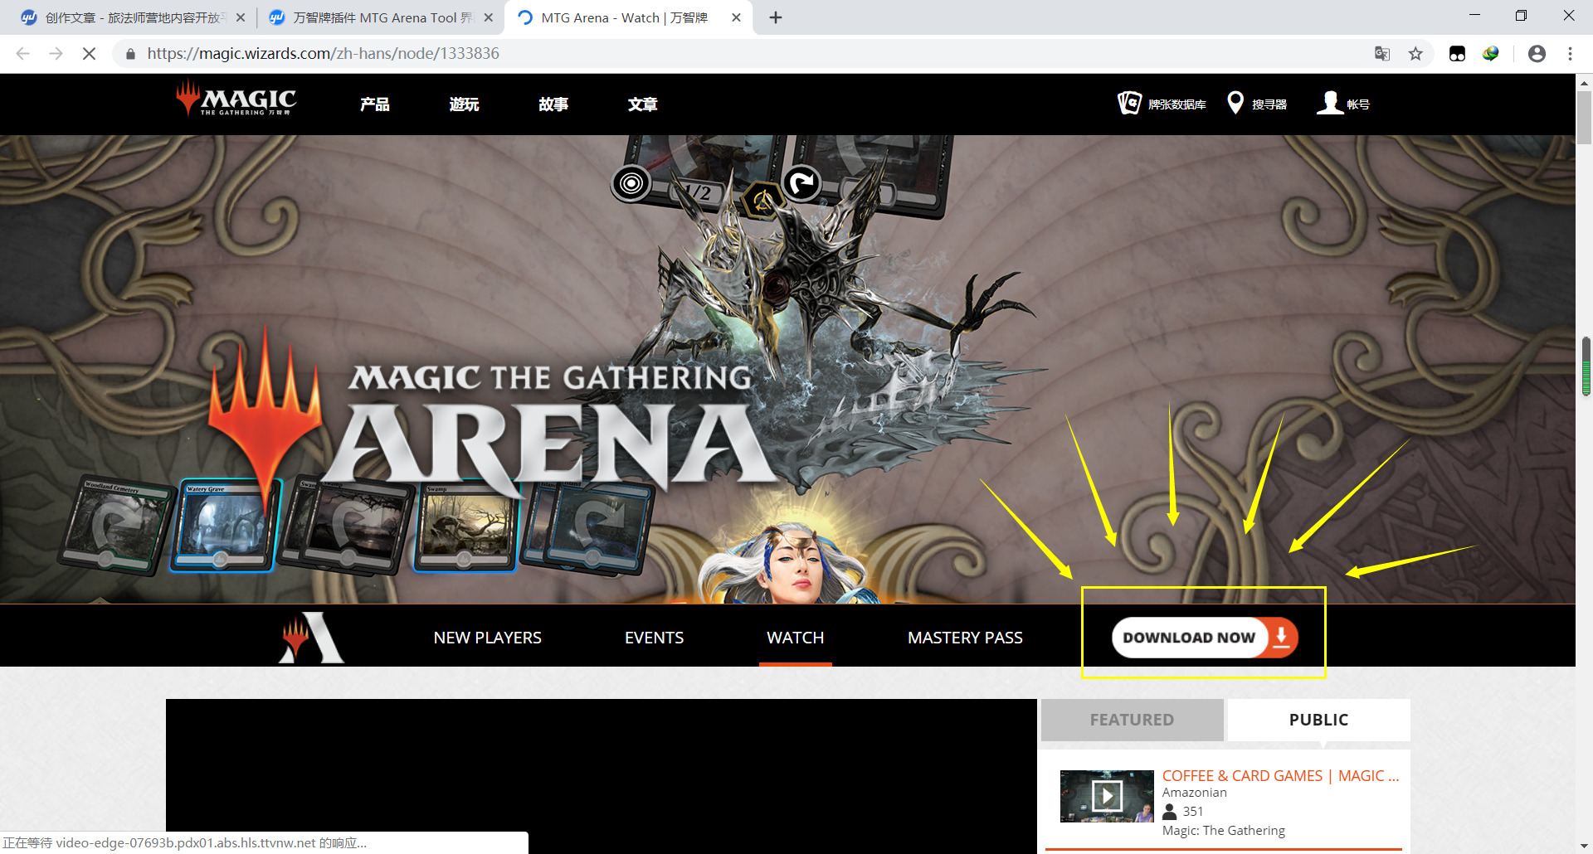Click the streamer name Amazonian
This screenshot has height=854, width=1593.
[x=1194, y=793]
